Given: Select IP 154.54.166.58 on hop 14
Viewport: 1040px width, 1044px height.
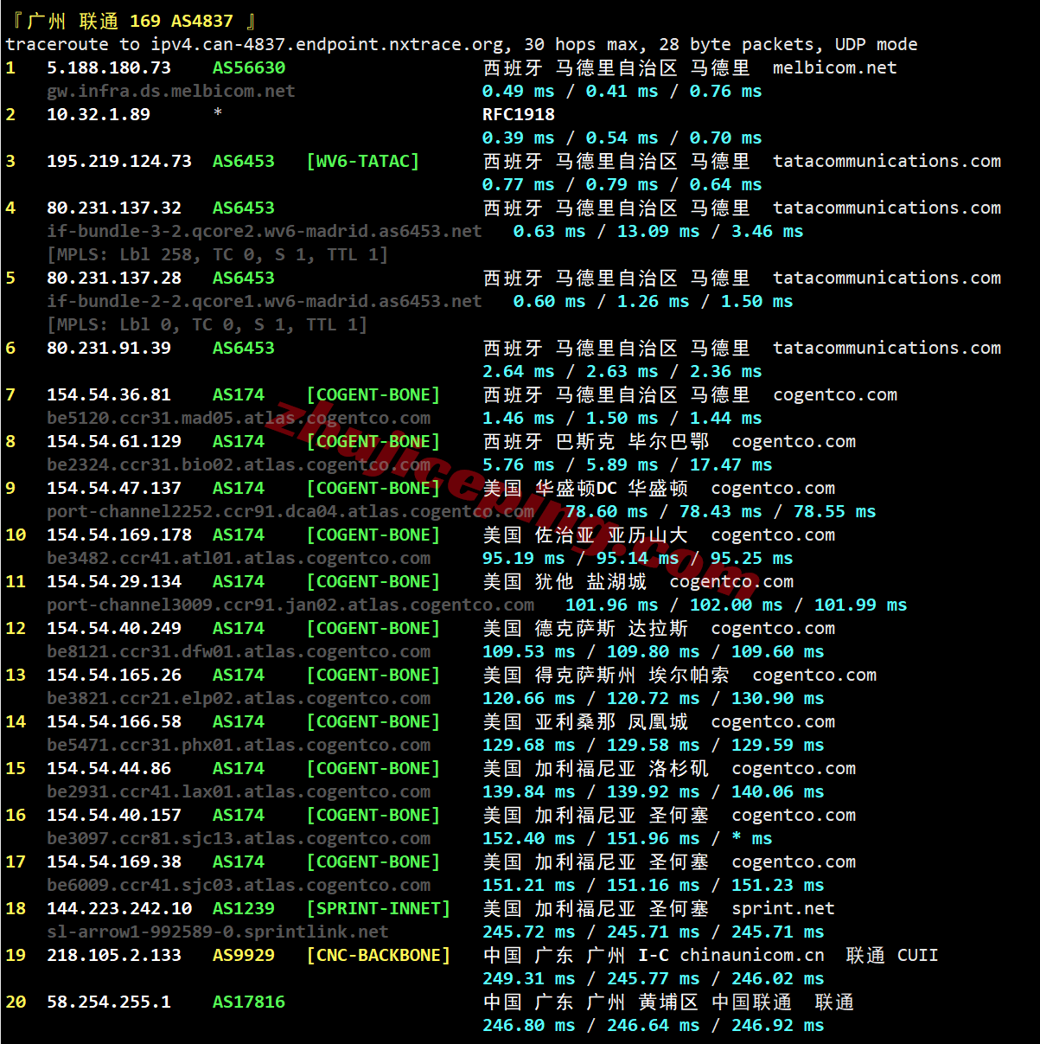Looking at the screenshot, I should (x=114, y=721).
